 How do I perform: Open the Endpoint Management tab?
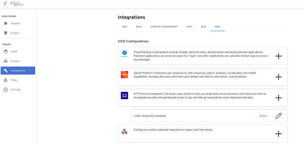[164, 27]
